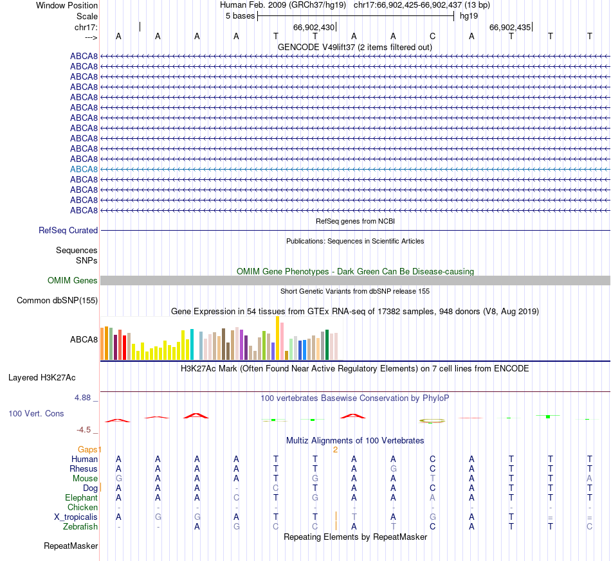This screenshot has width=611, height=561.
Task: Click the OMIM Gene Phenotypes track title
Action: pyautogui.click(x=355, y=271)
